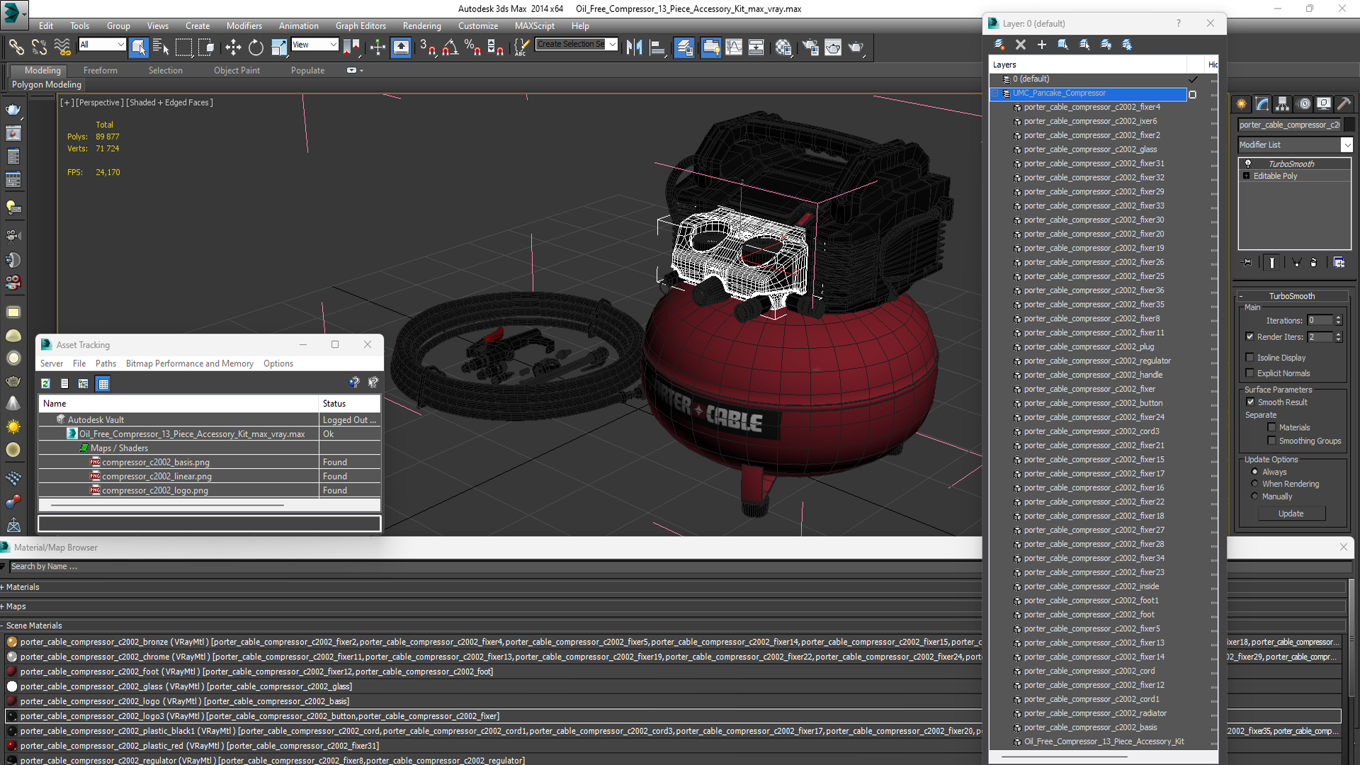Toggle the Angle Snap icon
The width and height of the screenshot is (1360, 765).
450,47
